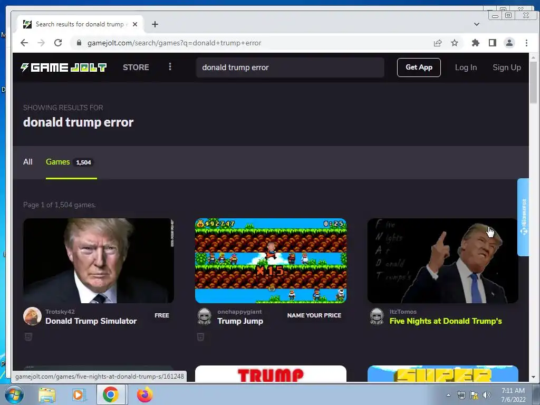The image size is (540, 405).
Task: View site security lock info
Action: tap(79, 43)
